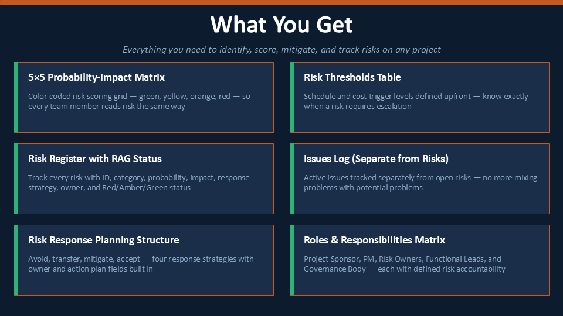Click the 5×5 Probability-Impact Matrix heading

(96, 77)
